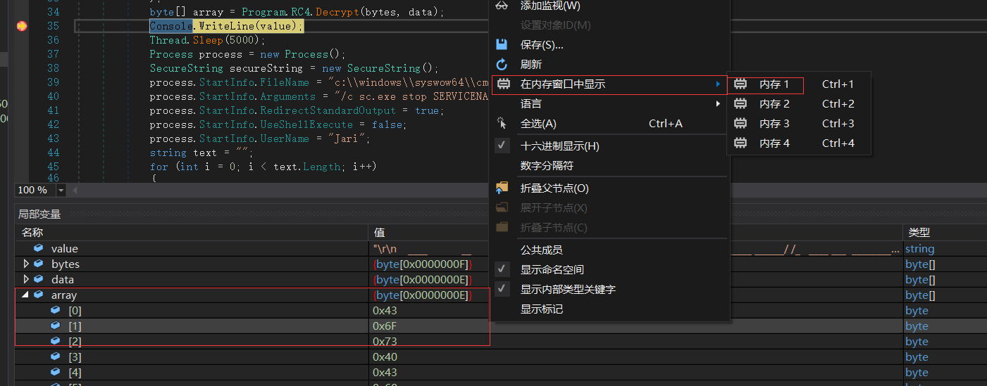Click the cursor icon beside 全选(A)
987x386 pixels.
click(x=502, y=124)
